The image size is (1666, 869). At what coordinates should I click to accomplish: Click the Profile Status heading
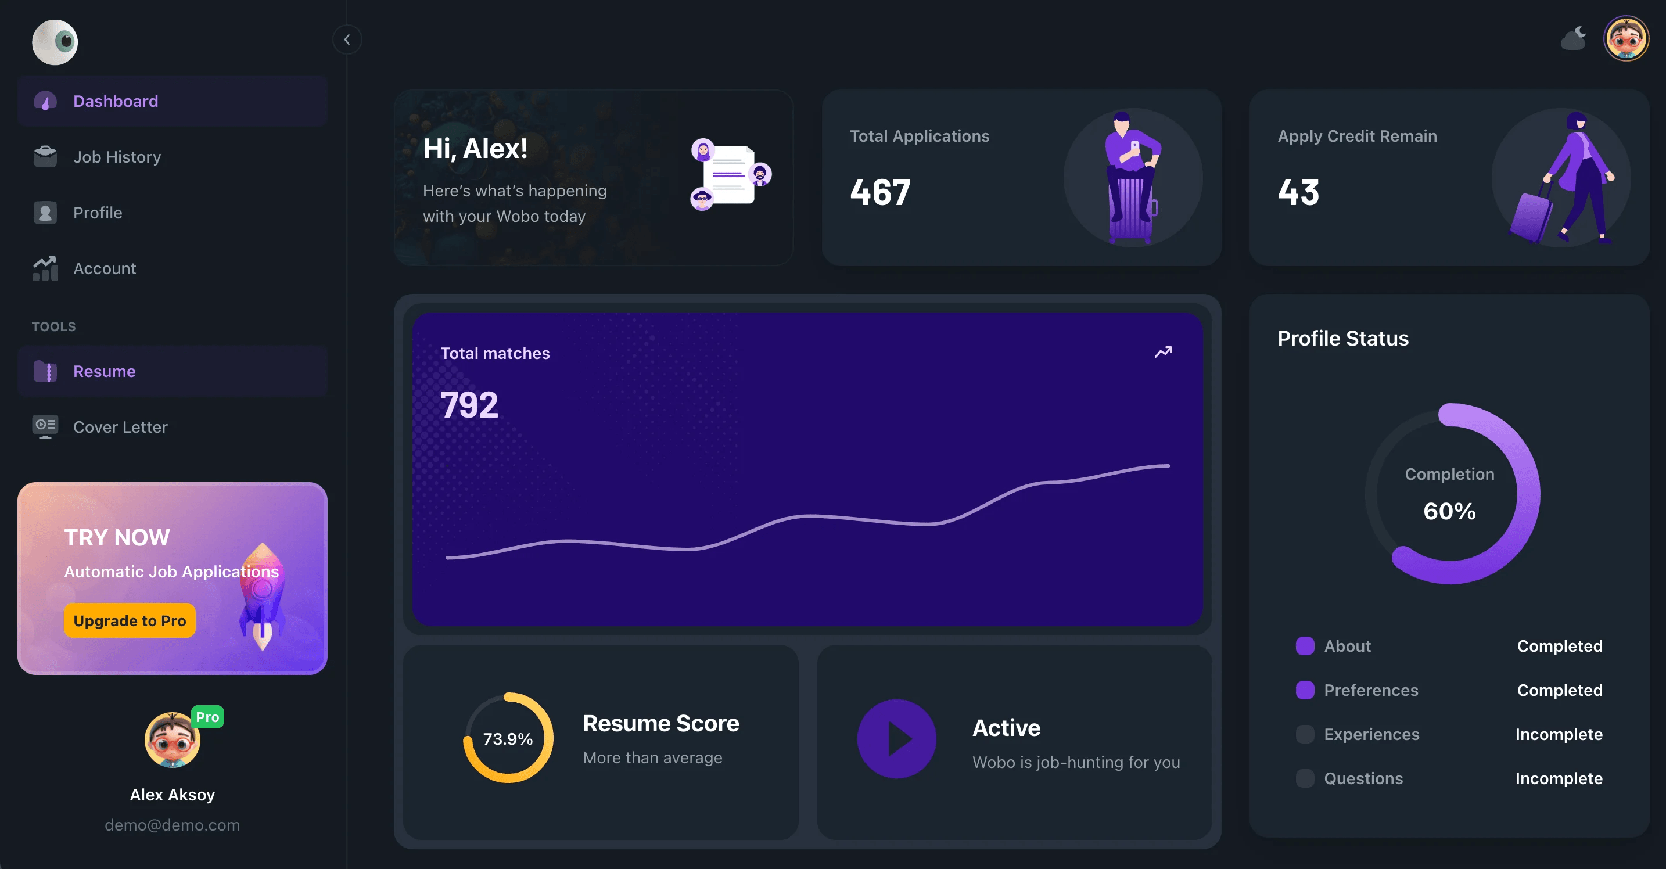1342,338
